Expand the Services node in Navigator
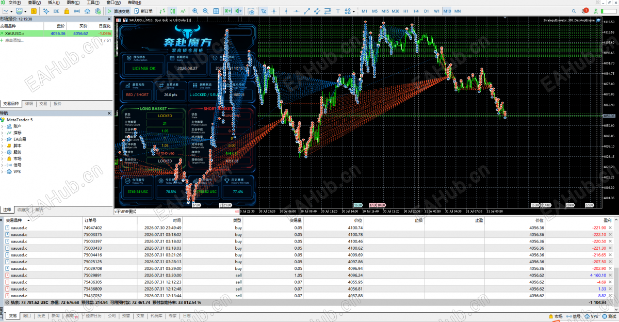 tap(2, 152)
